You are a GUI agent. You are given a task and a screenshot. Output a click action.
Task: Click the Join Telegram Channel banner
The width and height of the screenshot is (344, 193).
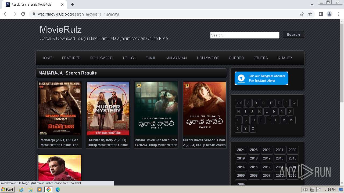(261, 78)
